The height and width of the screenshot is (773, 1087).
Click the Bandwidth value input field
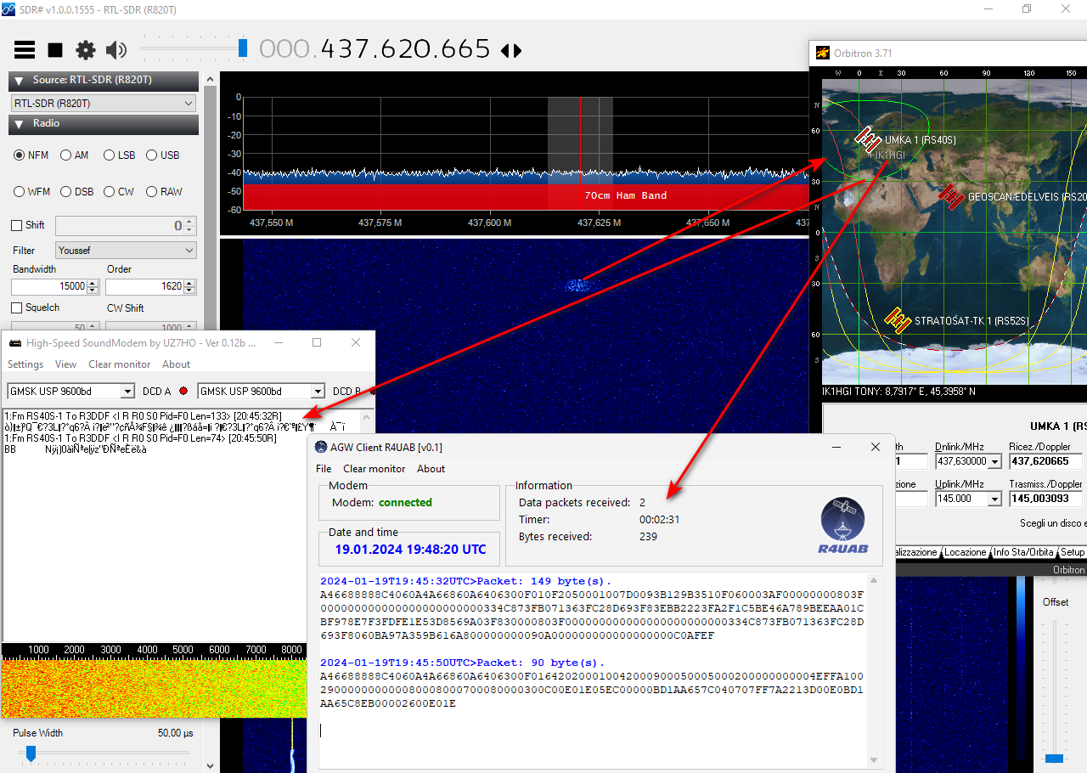[51, 286]
